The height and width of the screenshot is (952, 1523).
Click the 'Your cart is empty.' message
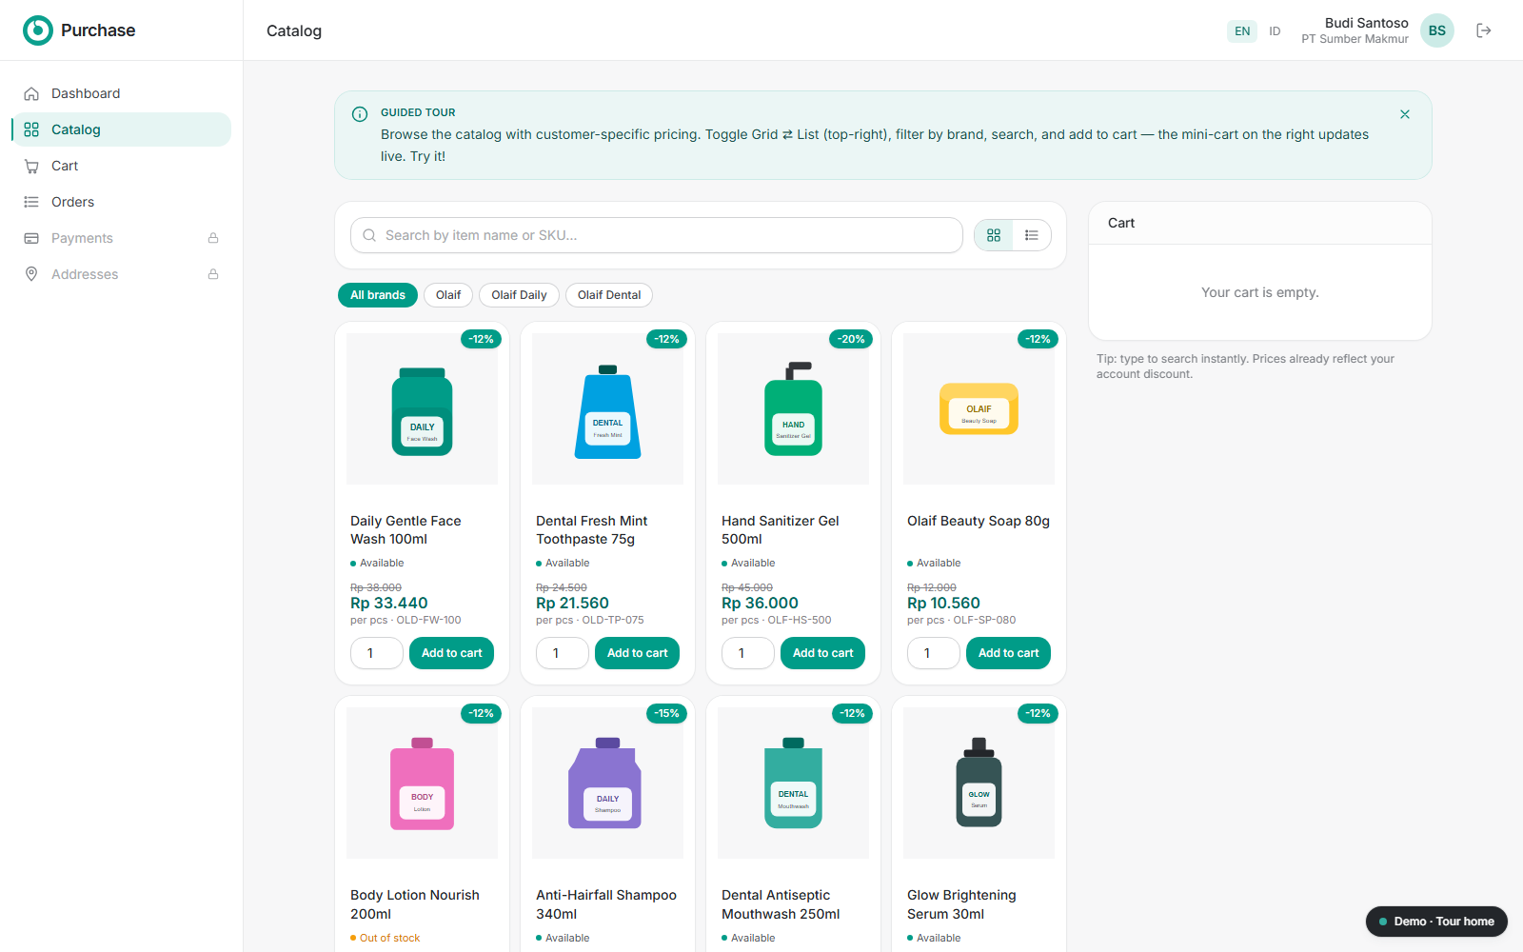[x=1260, y=292]
